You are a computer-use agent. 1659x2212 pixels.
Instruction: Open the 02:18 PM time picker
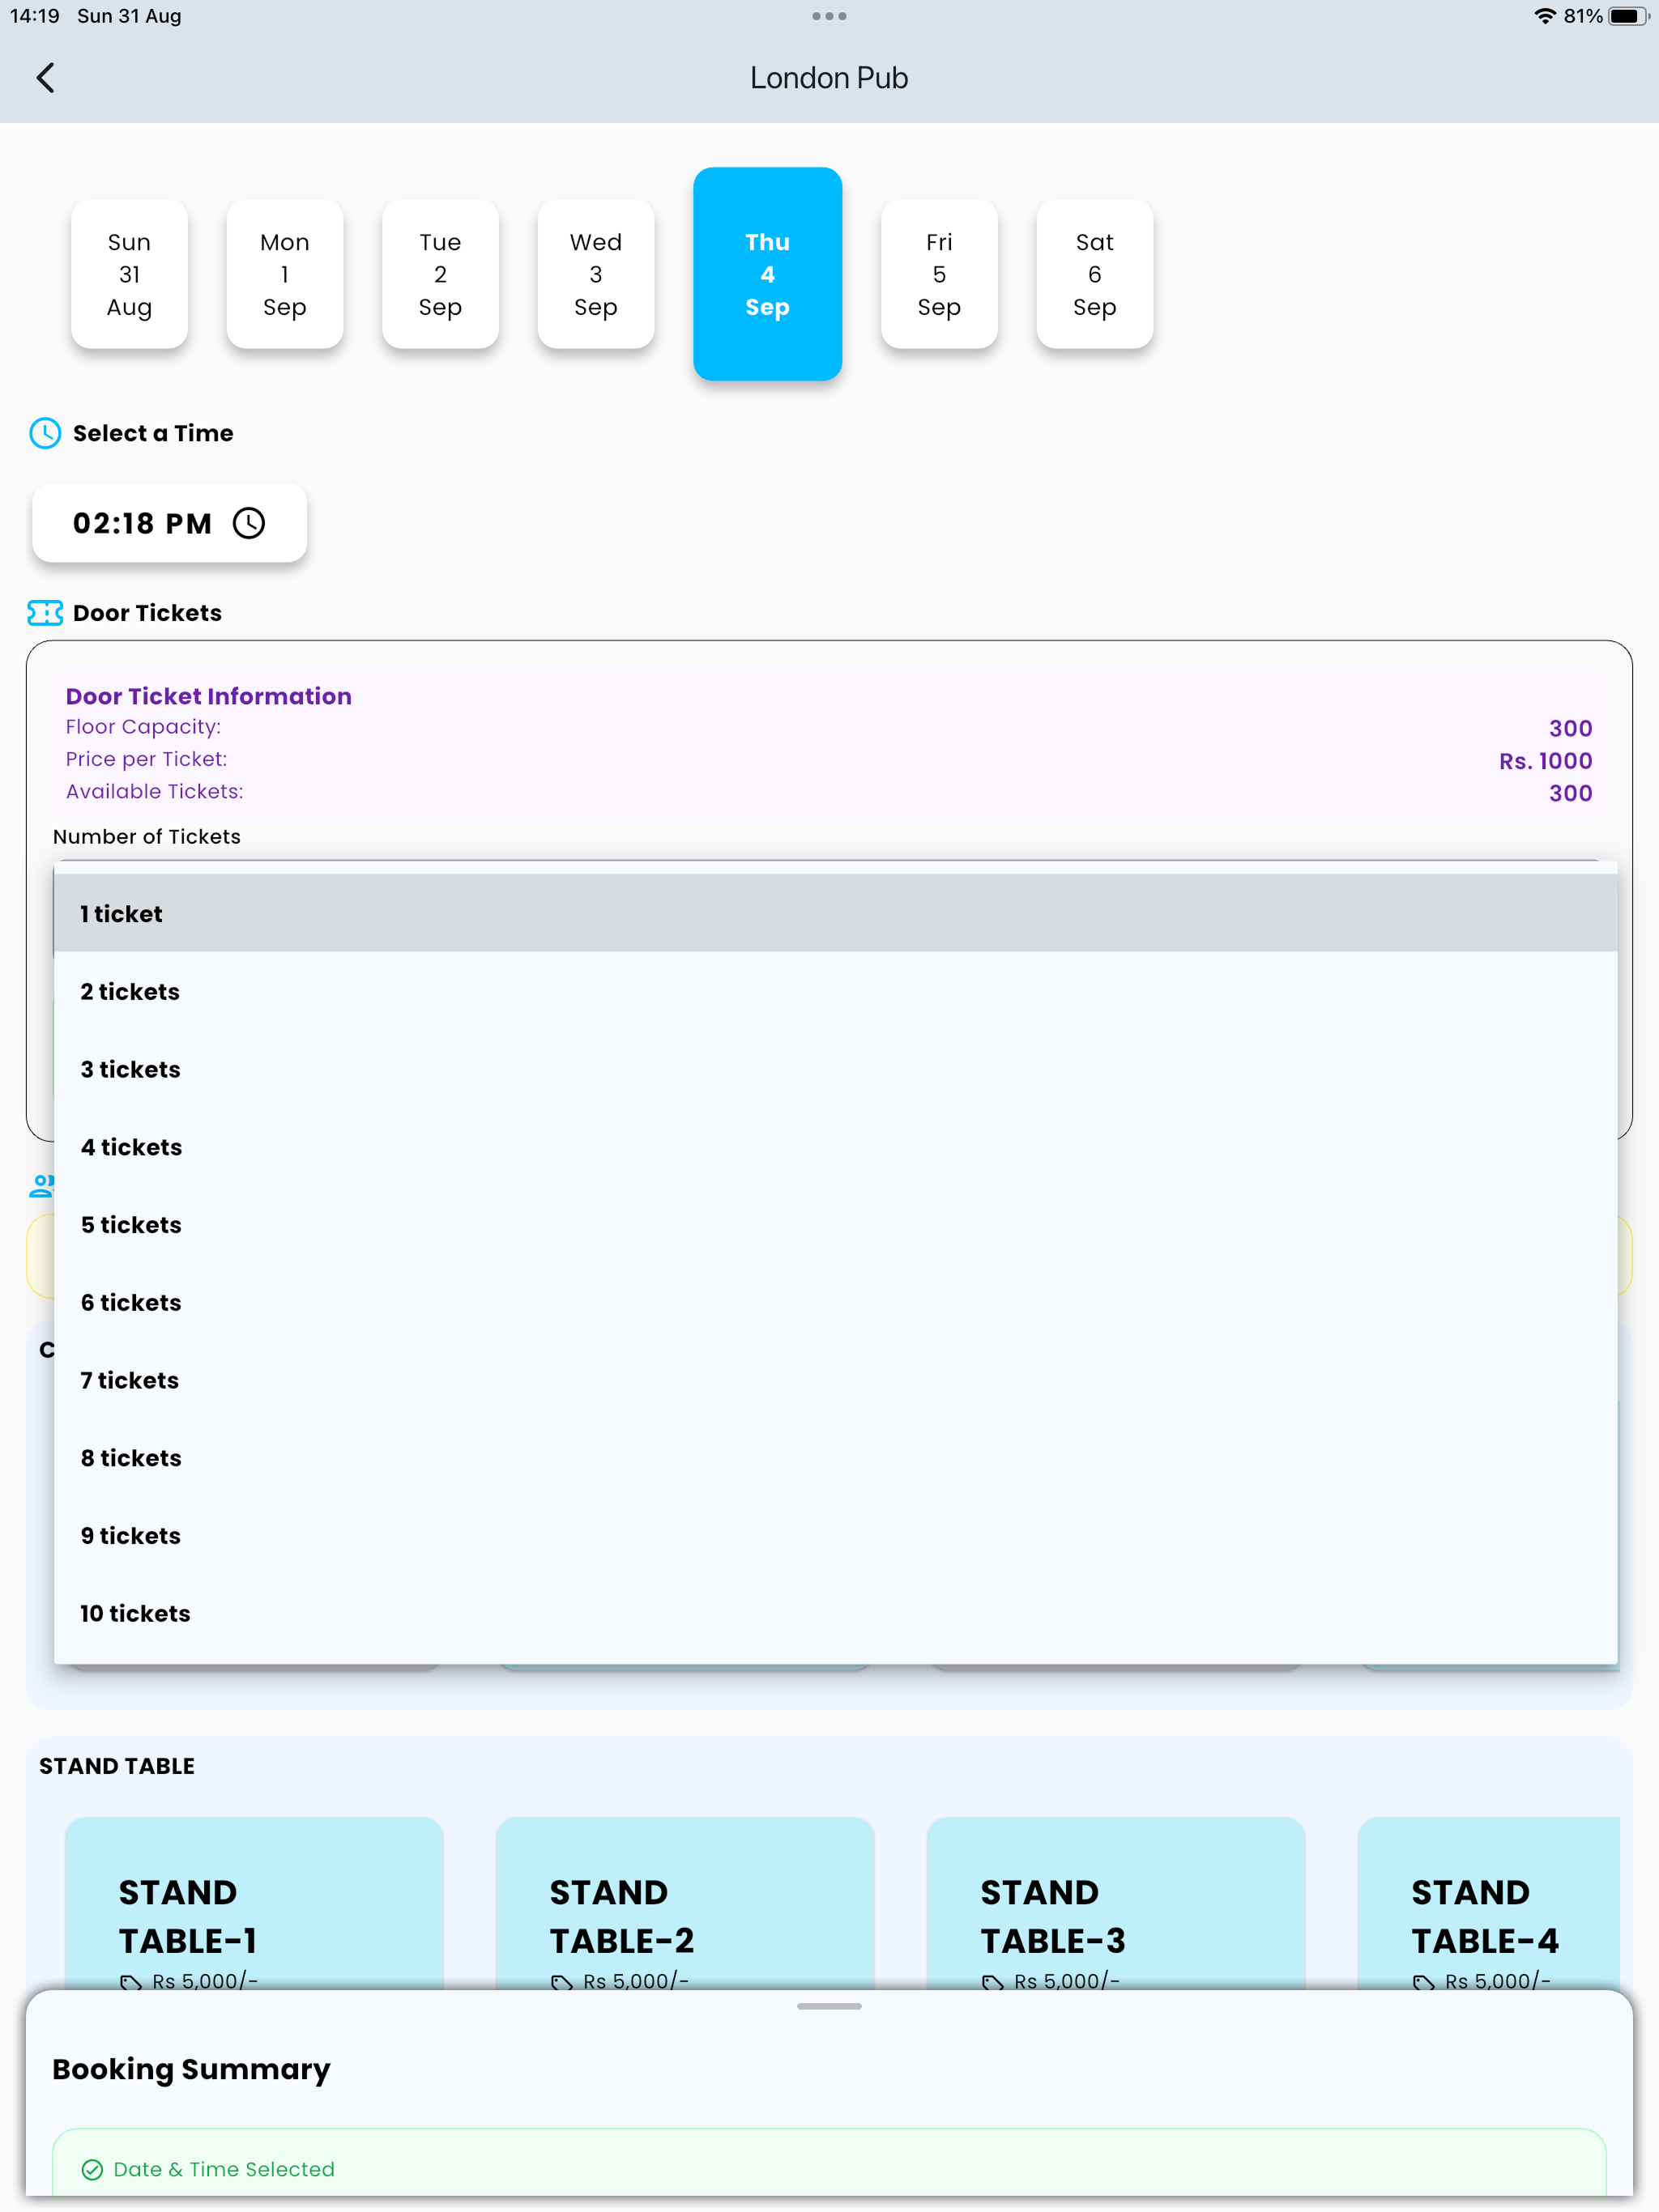[169, 523]
